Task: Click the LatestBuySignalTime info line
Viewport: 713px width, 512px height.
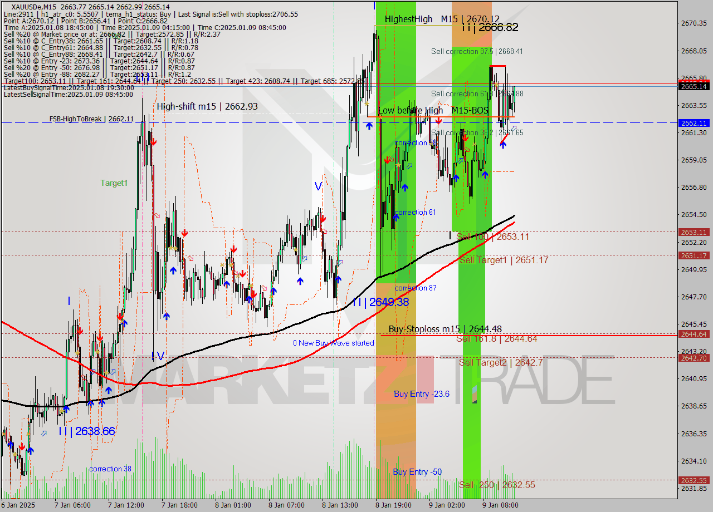Action: 69,88
